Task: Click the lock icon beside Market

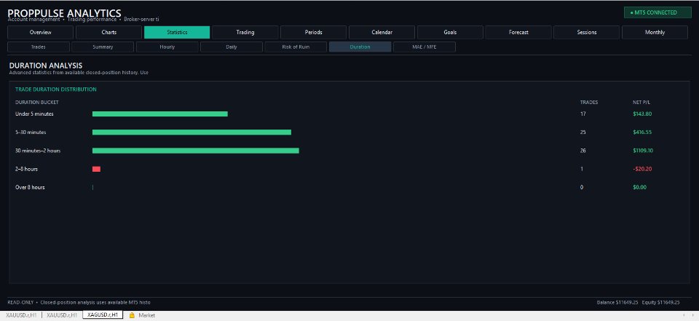Action: click(132, 315)
